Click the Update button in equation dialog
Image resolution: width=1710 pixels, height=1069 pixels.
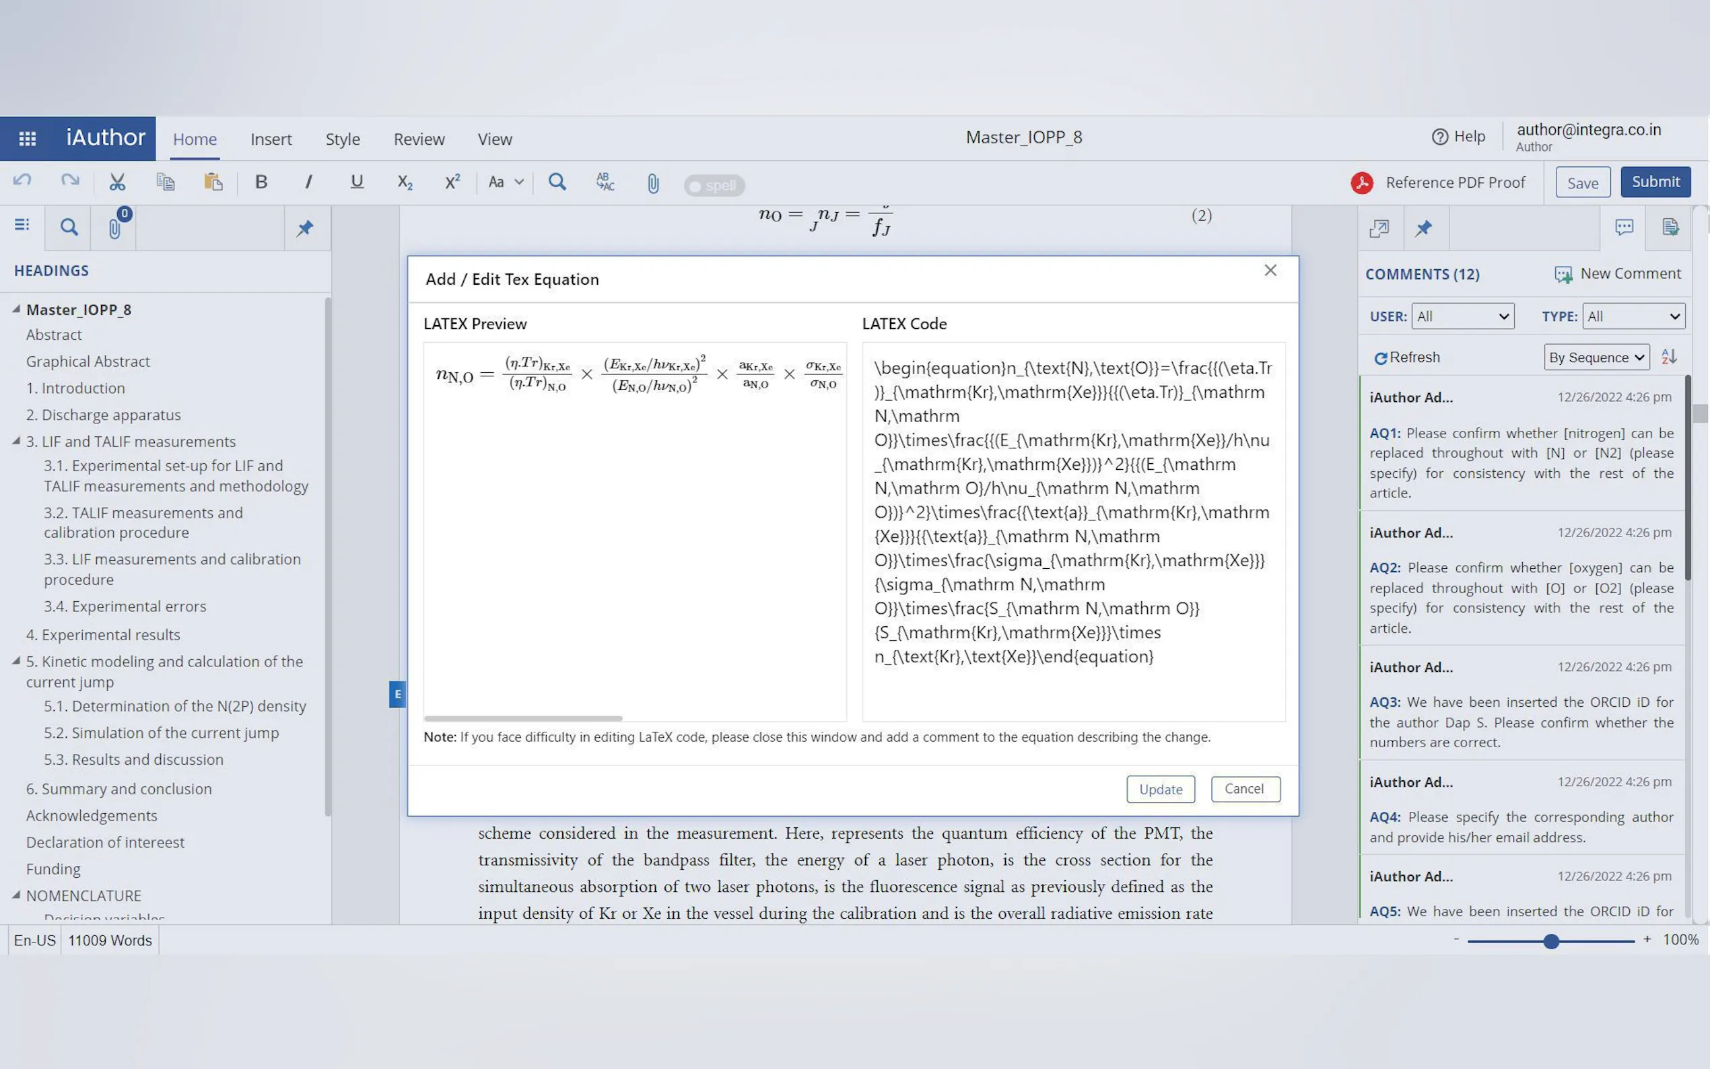coord(1160,789)
